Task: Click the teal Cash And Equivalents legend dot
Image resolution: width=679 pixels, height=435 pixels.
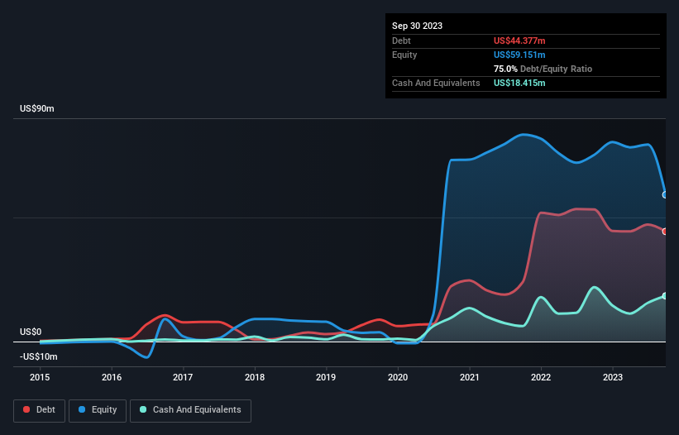Action: [x=143, y=409]
